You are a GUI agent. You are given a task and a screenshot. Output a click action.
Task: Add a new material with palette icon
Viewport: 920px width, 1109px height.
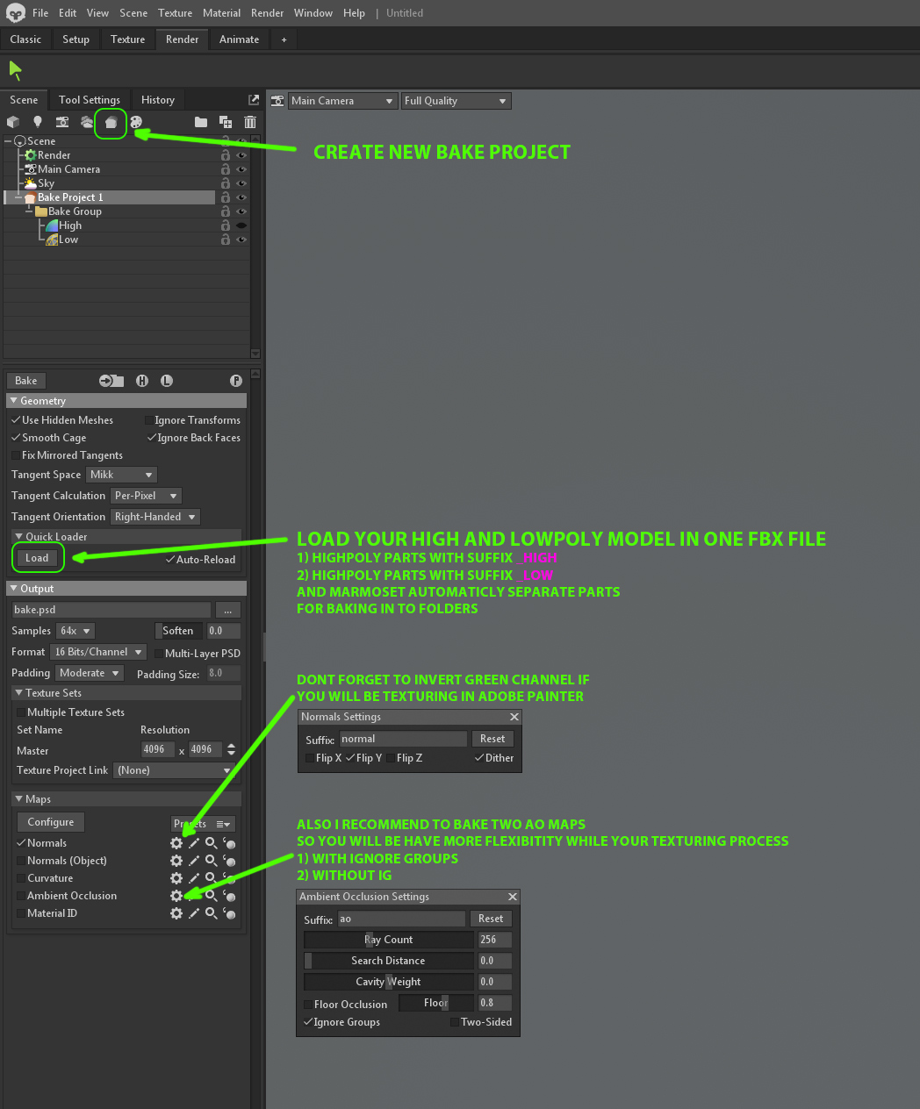point(136,122)
